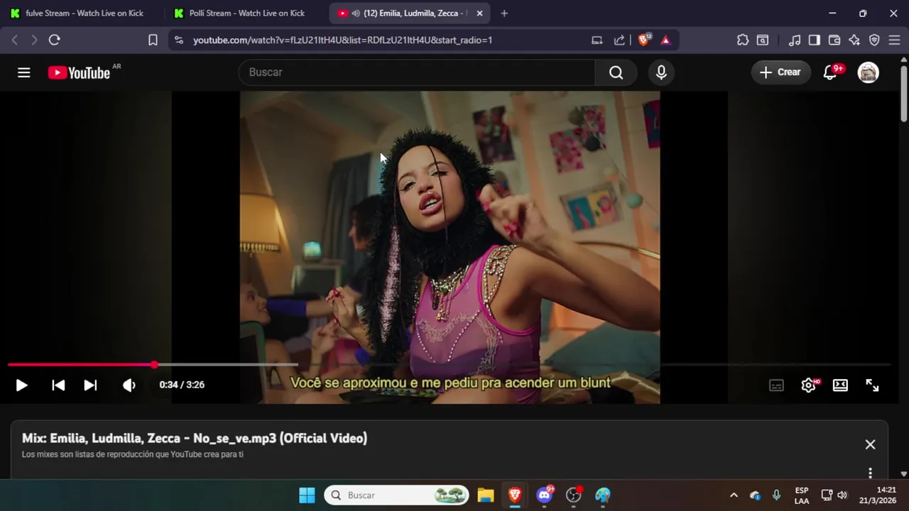Open the Brave VPN shield icon
Image resolution: width=909 pixels, height=511 pixels.
point(874,40)
